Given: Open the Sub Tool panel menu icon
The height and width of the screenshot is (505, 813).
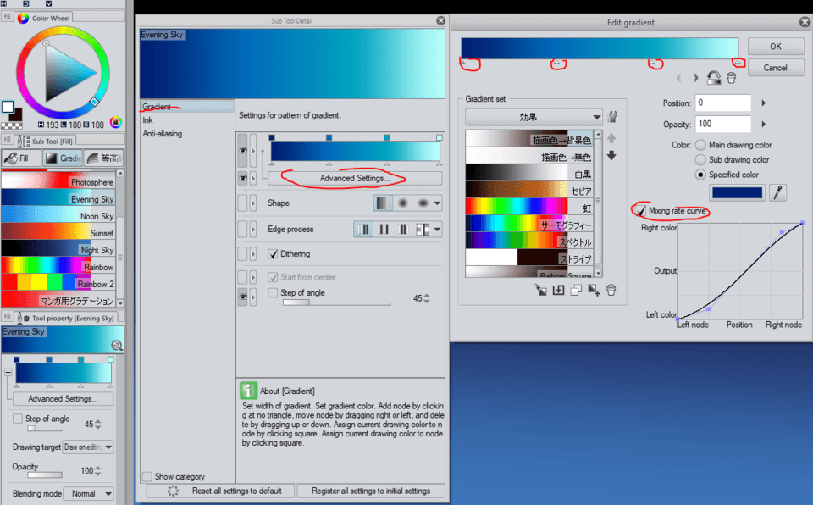Looking at the screenshot, I should pyautogui.click(x=8, y=140).
